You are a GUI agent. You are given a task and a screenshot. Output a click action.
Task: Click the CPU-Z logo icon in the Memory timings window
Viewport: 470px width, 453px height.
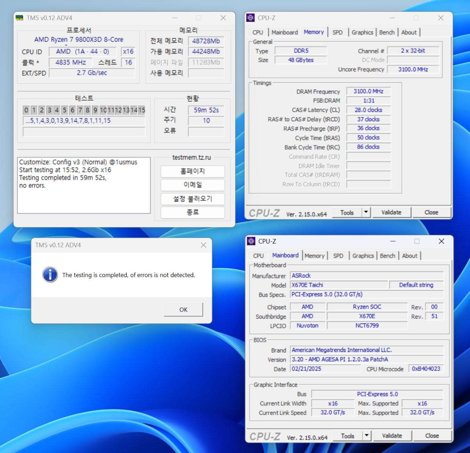[x=250, y=18]
